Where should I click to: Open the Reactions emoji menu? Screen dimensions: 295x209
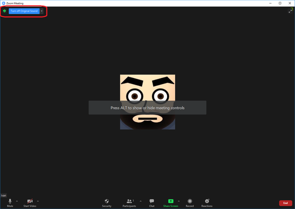(x=207, y=201)
